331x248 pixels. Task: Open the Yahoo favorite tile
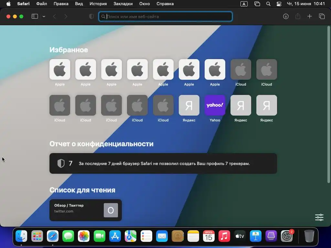215,105
